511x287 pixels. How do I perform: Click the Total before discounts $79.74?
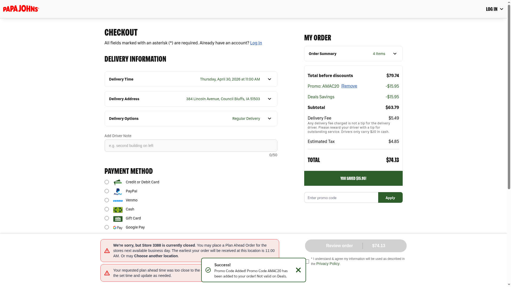(x=393, y=75)
